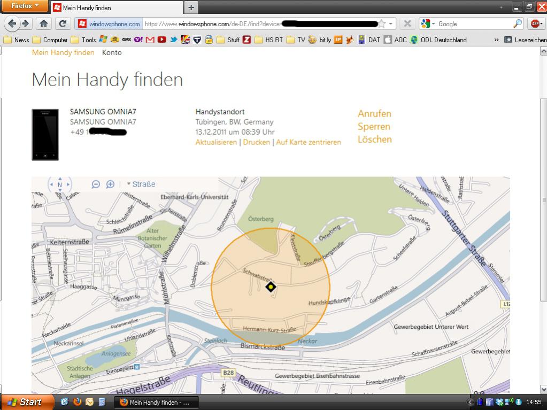Open the URL bar history dropdown arrow

(x=391, y=24)
